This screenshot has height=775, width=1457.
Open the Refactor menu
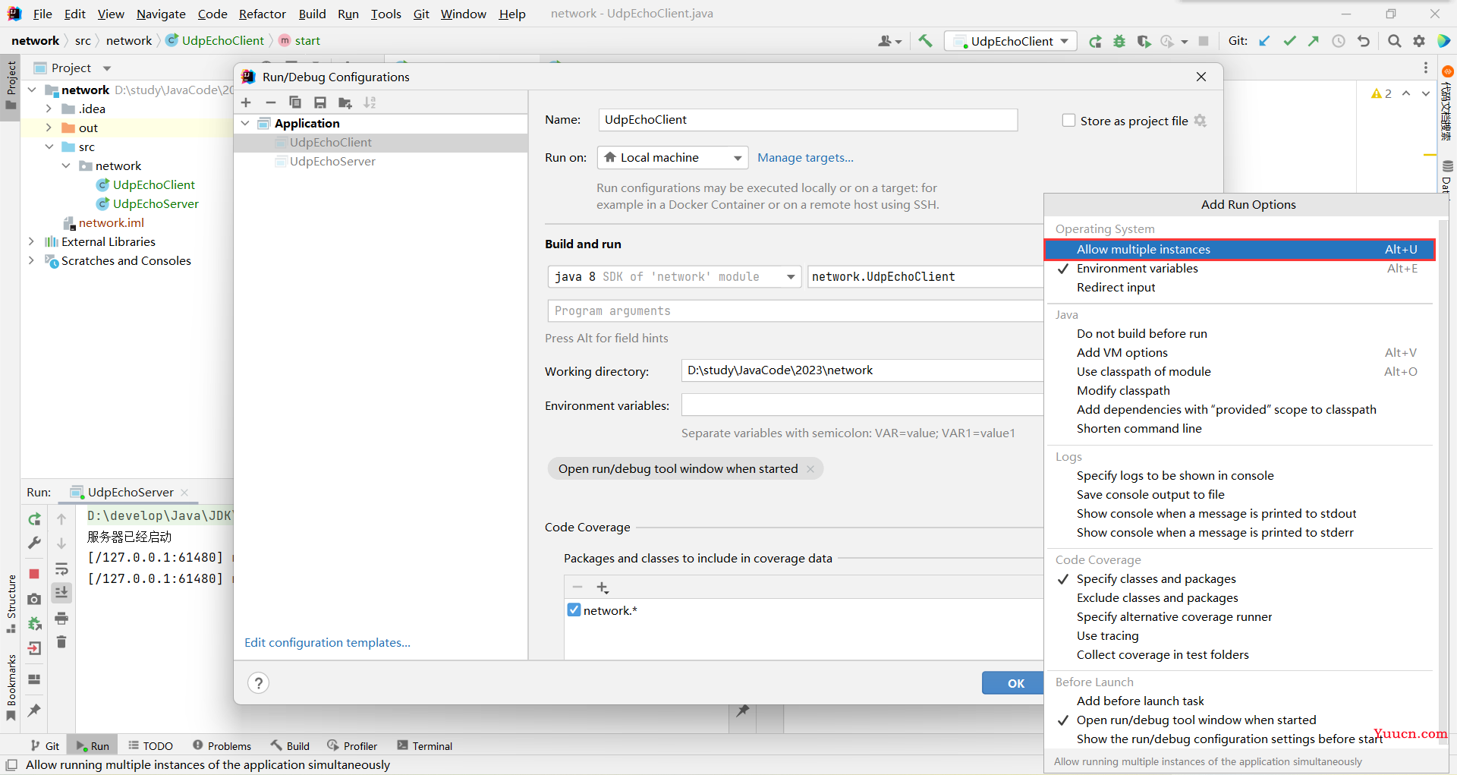[262, 14]
